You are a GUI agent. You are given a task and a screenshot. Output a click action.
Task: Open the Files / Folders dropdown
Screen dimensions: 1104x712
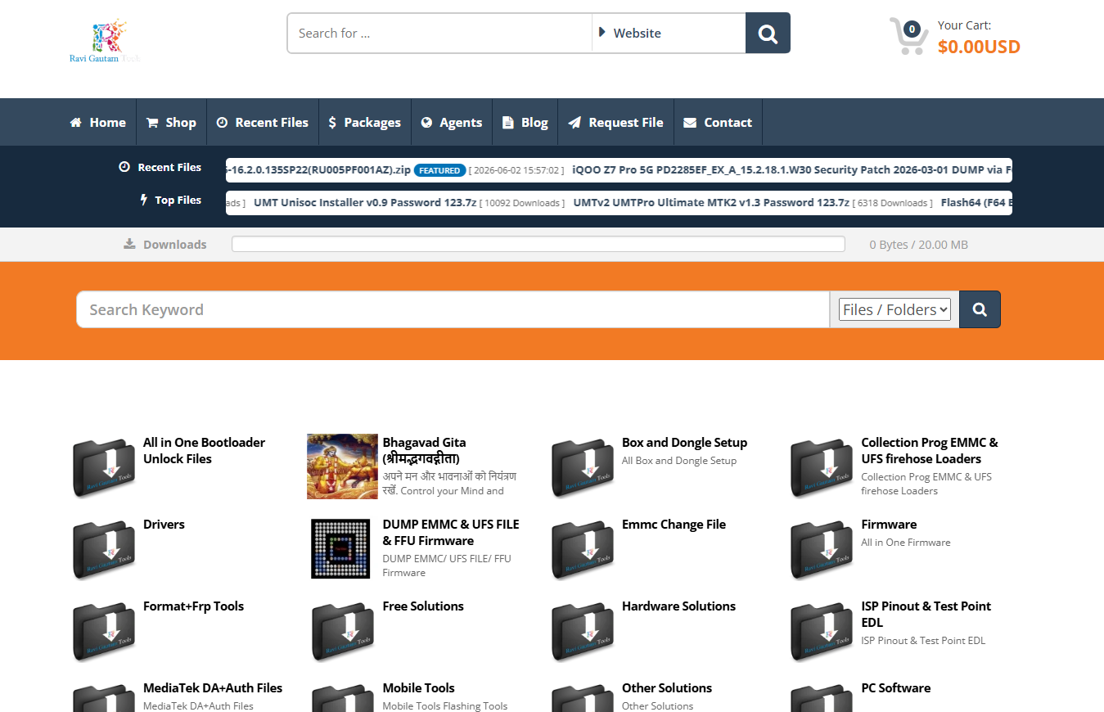pos(894,309)
